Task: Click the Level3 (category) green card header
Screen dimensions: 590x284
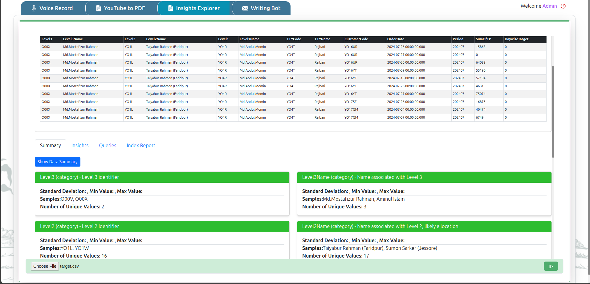Action: pyautogui.click(x=162, y=177)
